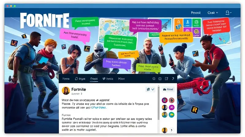Open the purple speech bubble above the panel
Screen dimensions: 245x137
(117, 64)
